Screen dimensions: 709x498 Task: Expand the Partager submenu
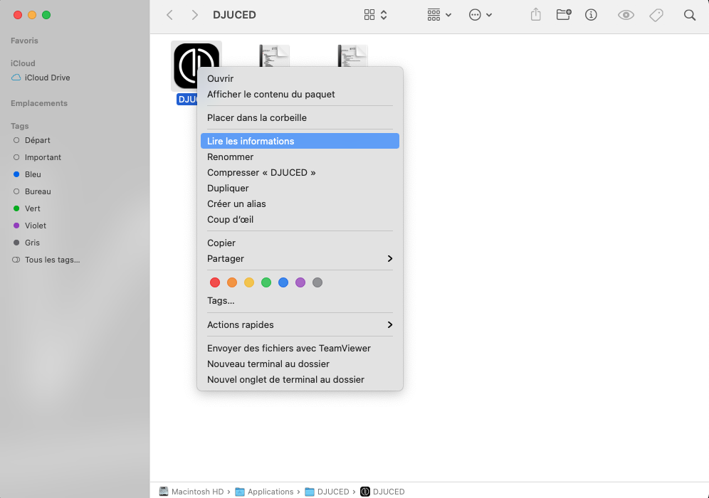pyautogui.click(x=299, y=258)
